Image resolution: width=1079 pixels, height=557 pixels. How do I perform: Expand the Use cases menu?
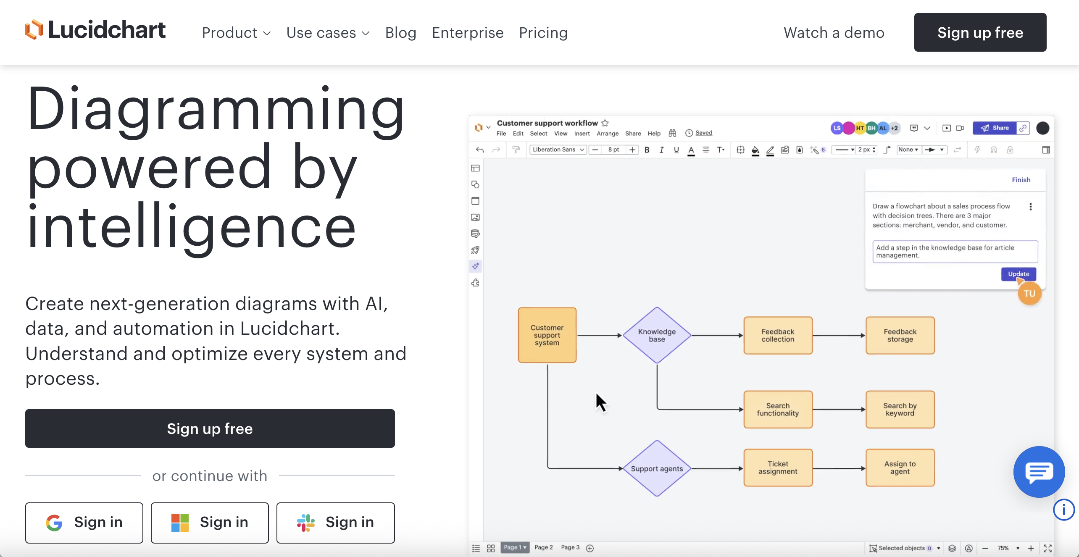[x=328, y=33]
